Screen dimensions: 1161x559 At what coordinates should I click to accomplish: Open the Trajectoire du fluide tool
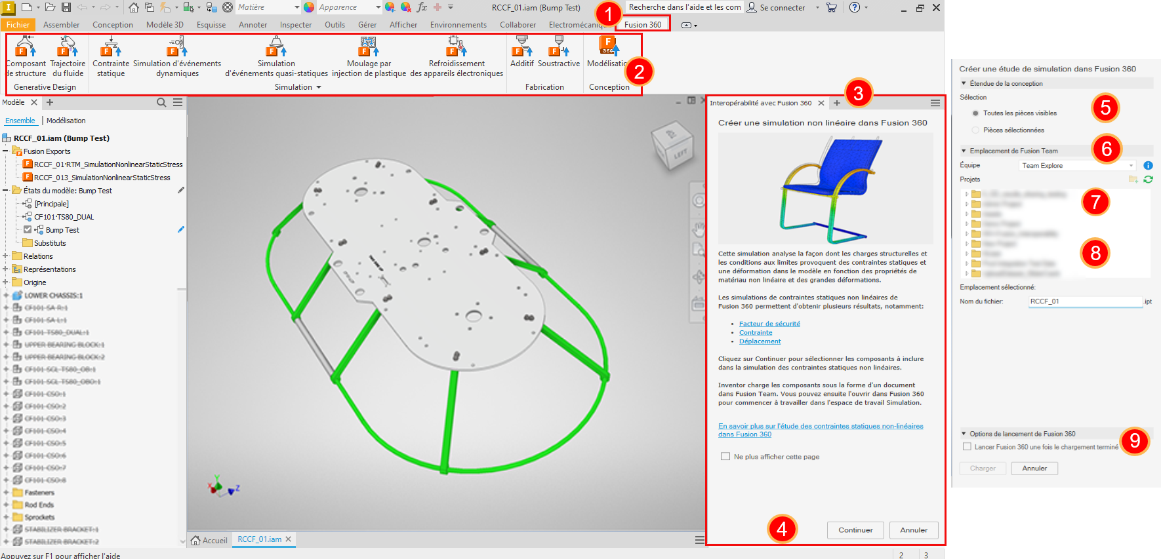point(68,56)
